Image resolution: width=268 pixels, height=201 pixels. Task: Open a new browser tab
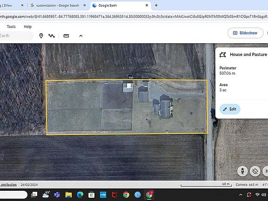(x=156, y=5)
